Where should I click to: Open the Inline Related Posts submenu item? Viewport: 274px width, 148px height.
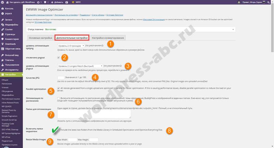click(x=10, y=103)
